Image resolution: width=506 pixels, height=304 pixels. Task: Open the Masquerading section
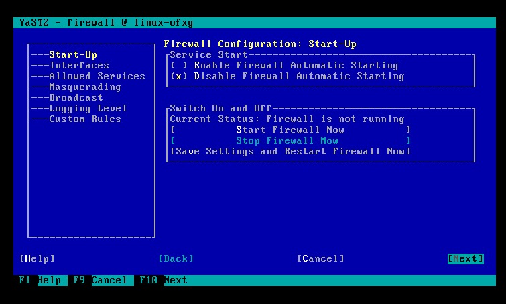(x=85, y=87)
